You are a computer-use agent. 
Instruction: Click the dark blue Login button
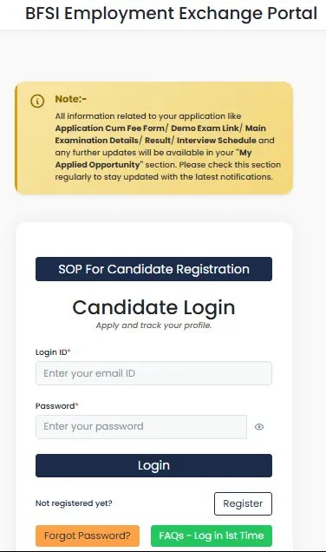[x=153, y=465]
